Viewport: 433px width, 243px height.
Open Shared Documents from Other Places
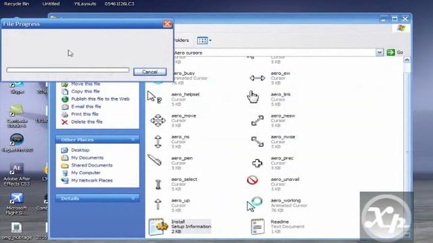pyautogui.click(x=92, y=165)
